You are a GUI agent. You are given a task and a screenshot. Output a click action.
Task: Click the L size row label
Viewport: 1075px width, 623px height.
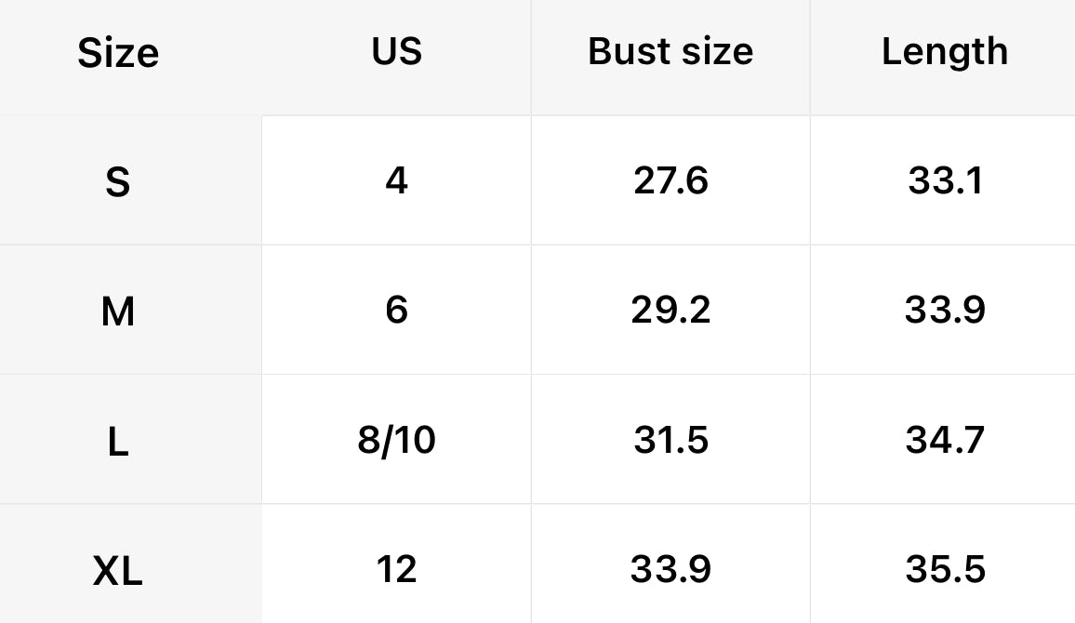pyautogui.click(x=118, y=442)
